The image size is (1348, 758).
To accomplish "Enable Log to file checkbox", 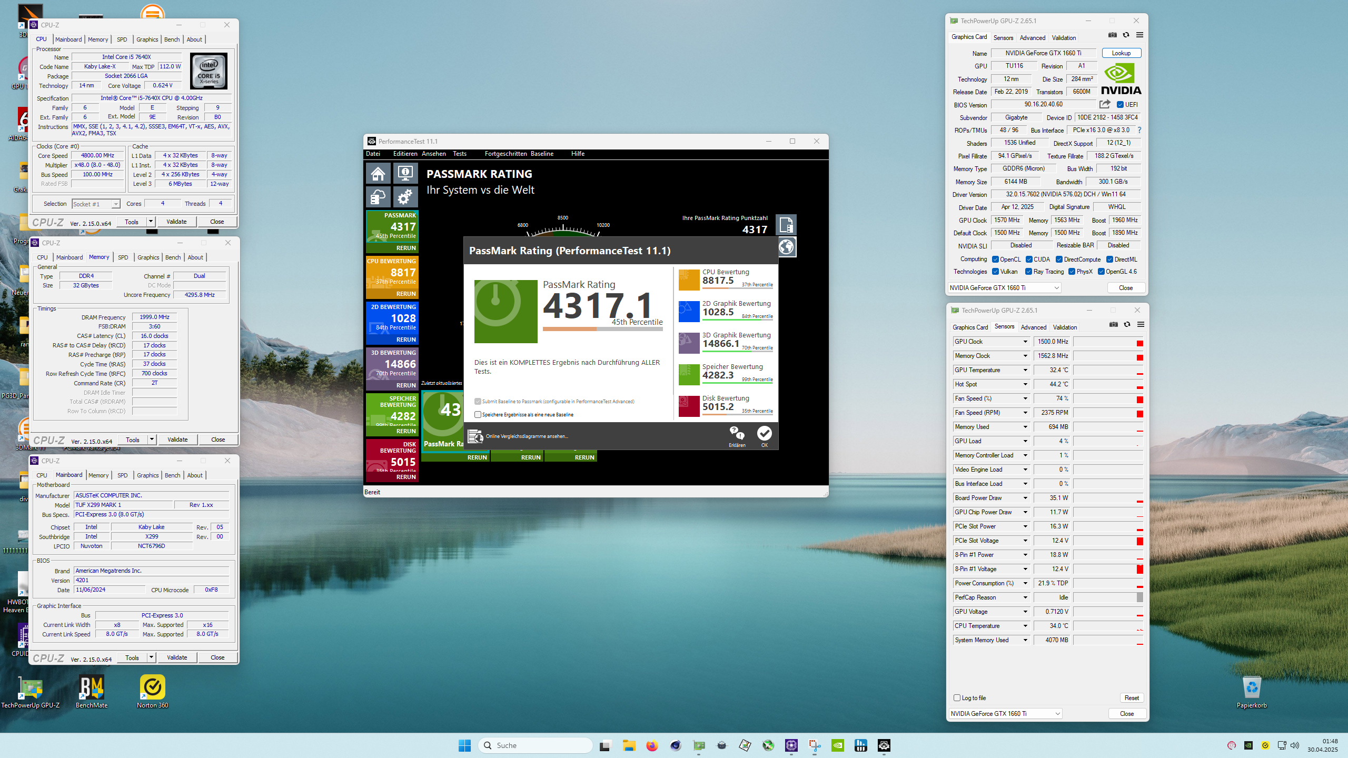I will [957, 698].
